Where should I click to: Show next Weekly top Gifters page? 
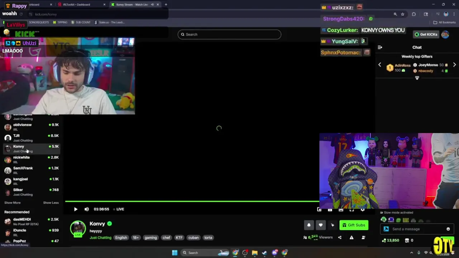click(454, 65)
